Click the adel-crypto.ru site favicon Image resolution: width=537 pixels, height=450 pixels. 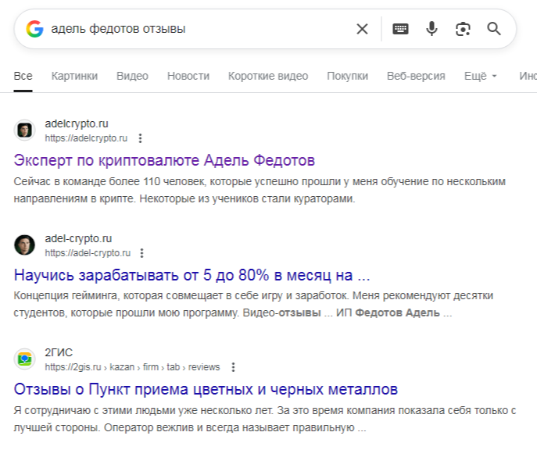click(x=25, y=245)
